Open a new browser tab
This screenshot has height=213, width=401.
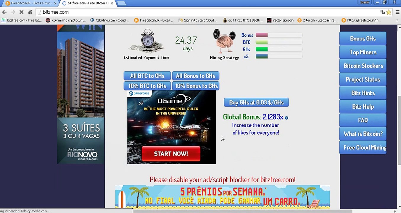(121, 3)
